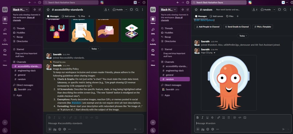Open workspace settings gear in left window
293x134 pixels.
[x=35, y=9]
